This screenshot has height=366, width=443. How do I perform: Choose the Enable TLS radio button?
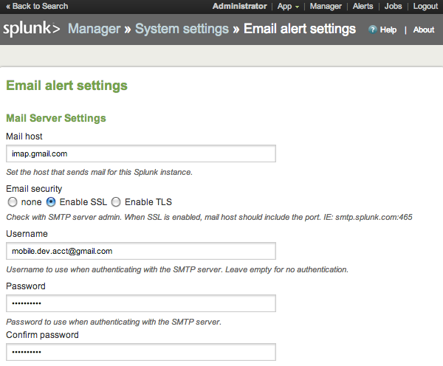point(116,202)
